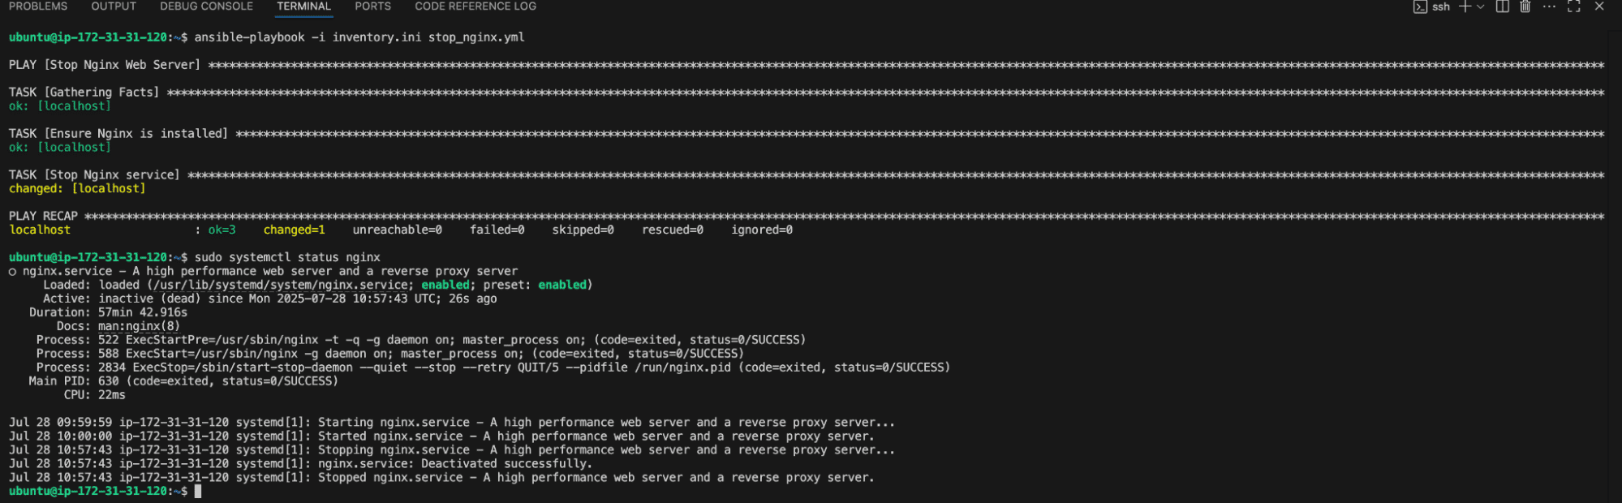Viewport: 1622px width, 503px height.
Task: Open the ellipsis more actions menu
Action: [1550, 6]
